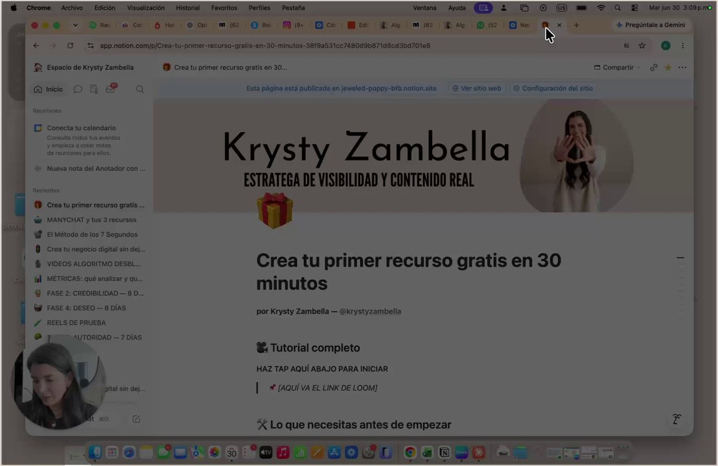
Task: Open Music app from the dock
Action: pos(283,452)
